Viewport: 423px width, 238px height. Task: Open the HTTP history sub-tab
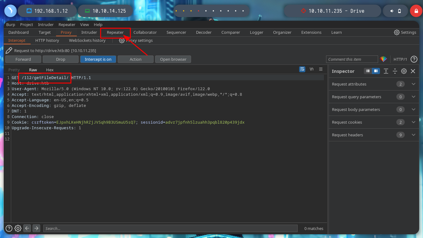(x=47, y=41)
